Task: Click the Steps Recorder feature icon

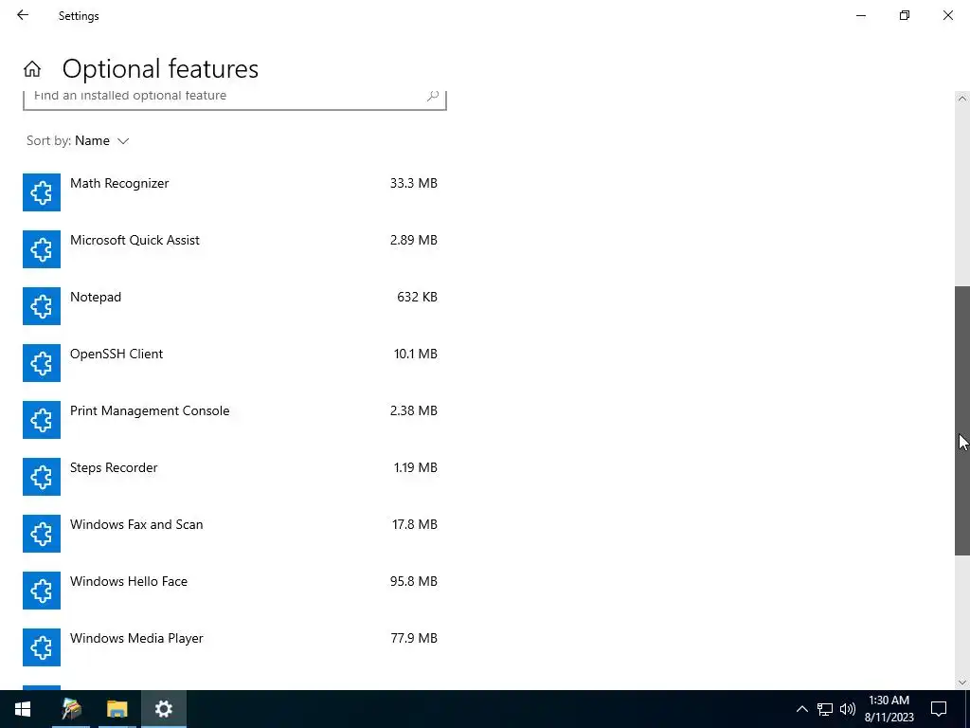Action: coord(42,478)
